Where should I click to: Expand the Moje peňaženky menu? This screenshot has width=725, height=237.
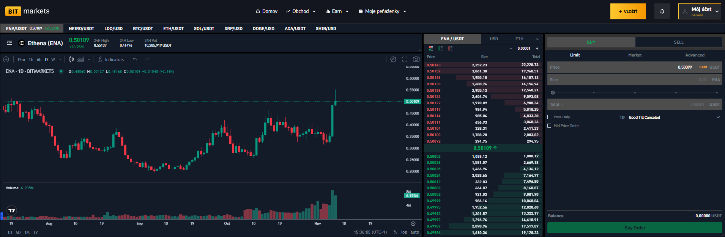(382, 11)
